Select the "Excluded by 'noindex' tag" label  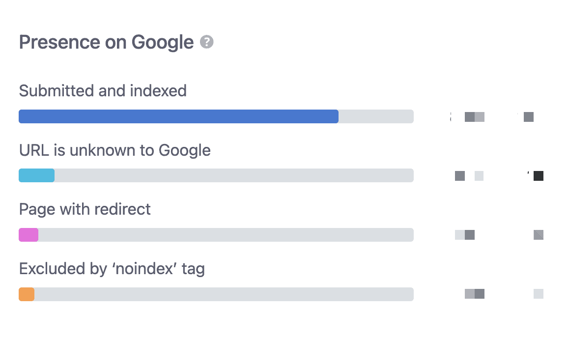click(112, 269)
